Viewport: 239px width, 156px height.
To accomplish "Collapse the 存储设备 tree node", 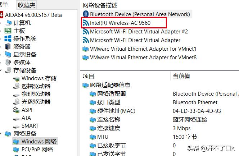I will pyautogui.click(x=1, y=70).
